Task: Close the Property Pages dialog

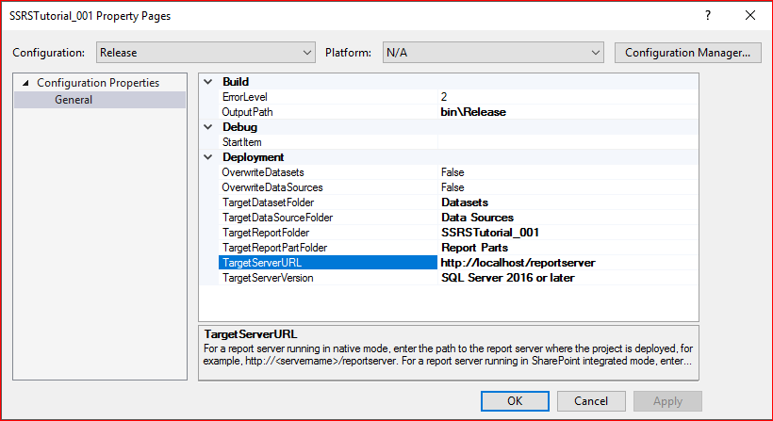Action: (750, 16)
